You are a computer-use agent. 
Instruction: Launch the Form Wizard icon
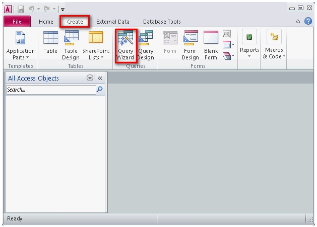(x=227, y=34)
